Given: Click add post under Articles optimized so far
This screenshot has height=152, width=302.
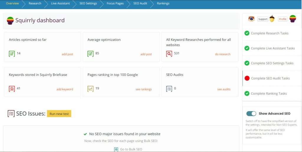Looking at the screenshot, I should pos(68,54).
